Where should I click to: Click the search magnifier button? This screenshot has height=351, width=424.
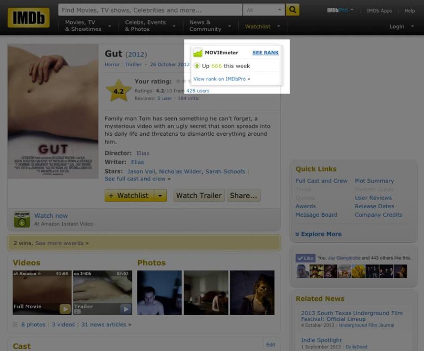point(293,9)
